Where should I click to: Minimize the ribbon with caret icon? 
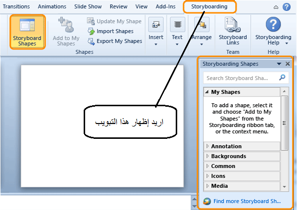point(276,7)
